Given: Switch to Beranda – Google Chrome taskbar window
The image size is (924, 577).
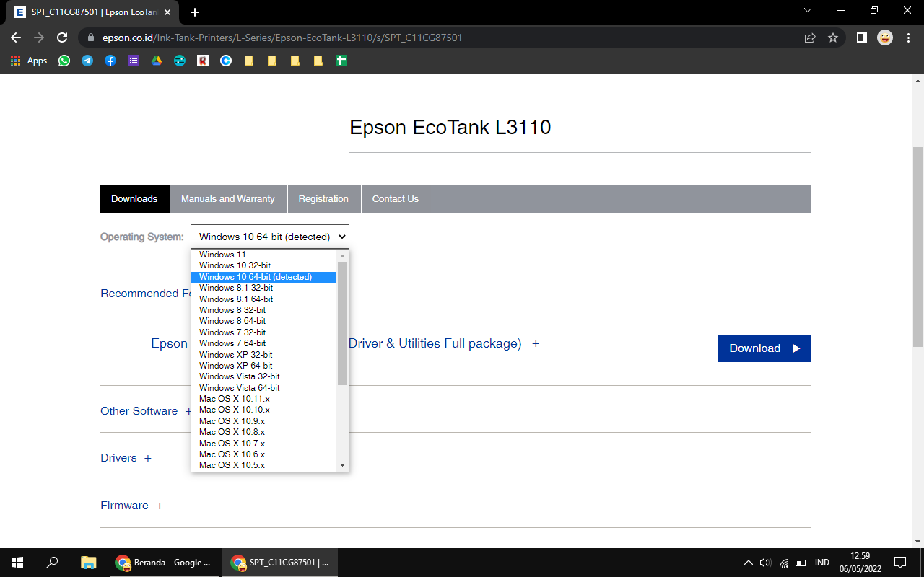Looking at the screenshot, I should [x=164, y=563].
